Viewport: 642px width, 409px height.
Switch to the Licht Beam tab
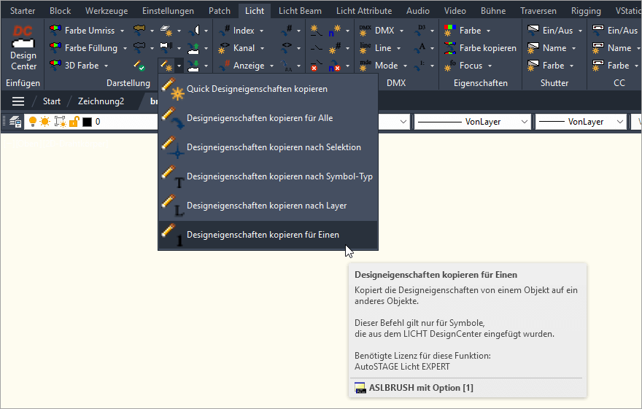point(299,11)
